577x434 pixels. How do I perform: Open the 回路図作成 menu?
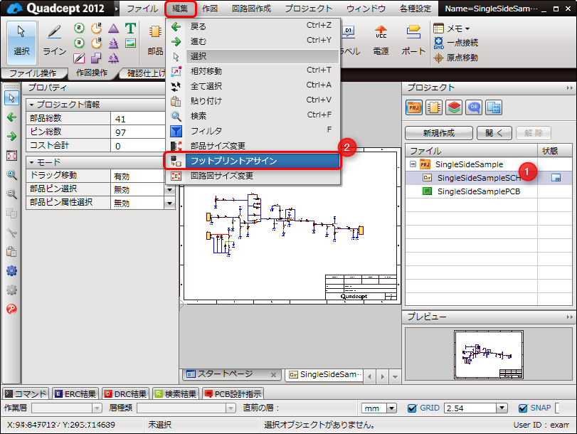[x=251, y=9]
